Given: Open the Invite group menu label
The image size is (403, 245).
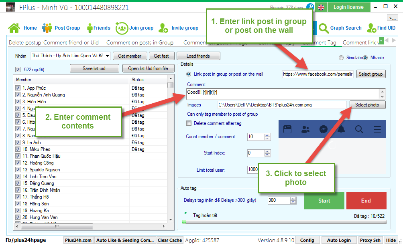Looking at the screenshot, I should click(185, 28).
